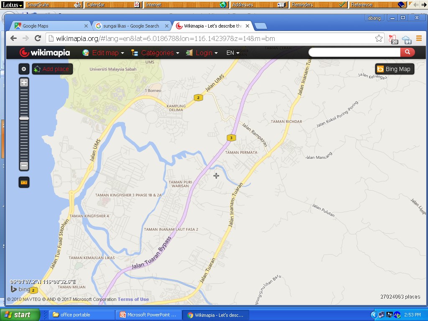Click the zoom in plus button
428x321 pixels.
click(24, 83)
